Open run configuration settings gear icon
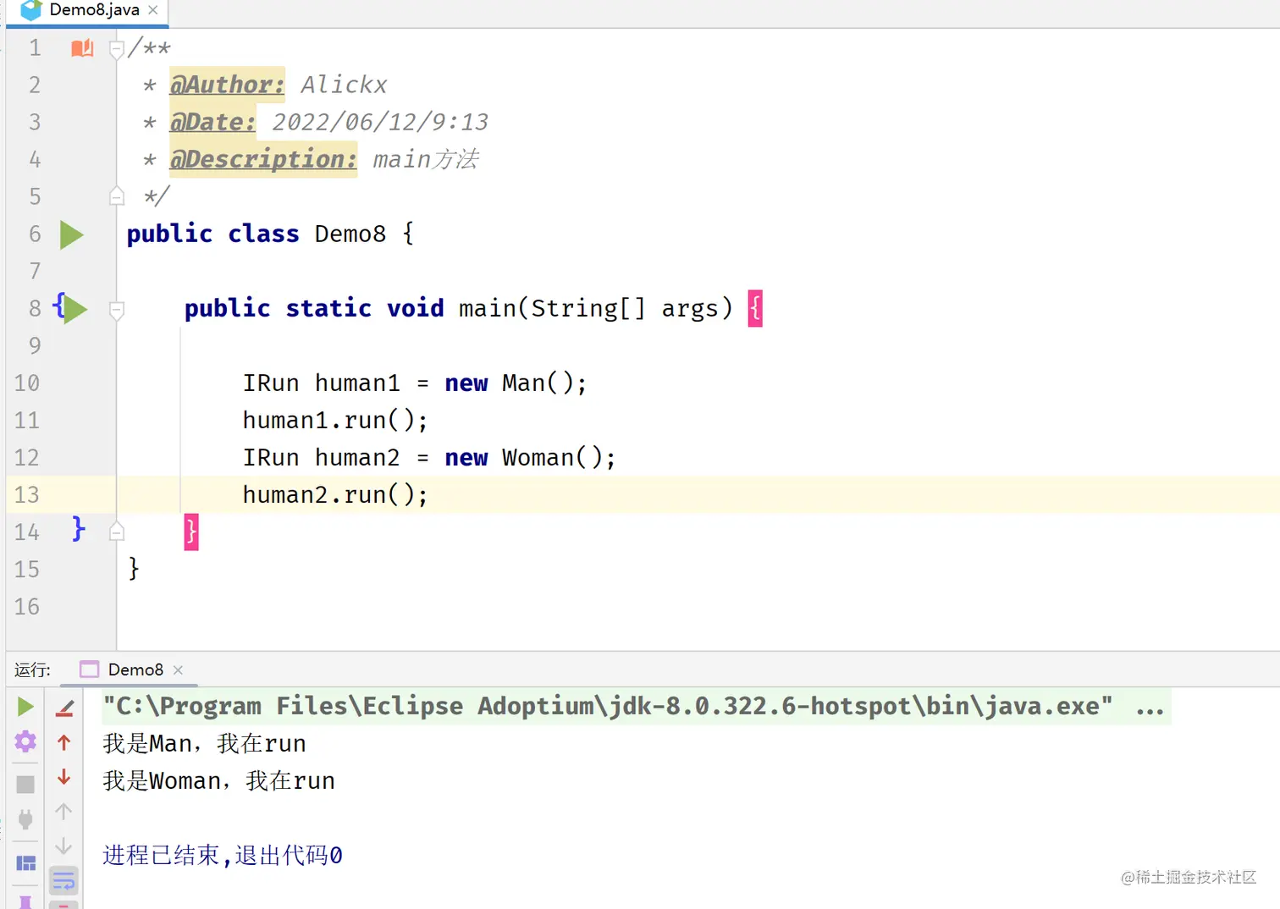This screenshot has height=909, width=1280. click(25, 741)
